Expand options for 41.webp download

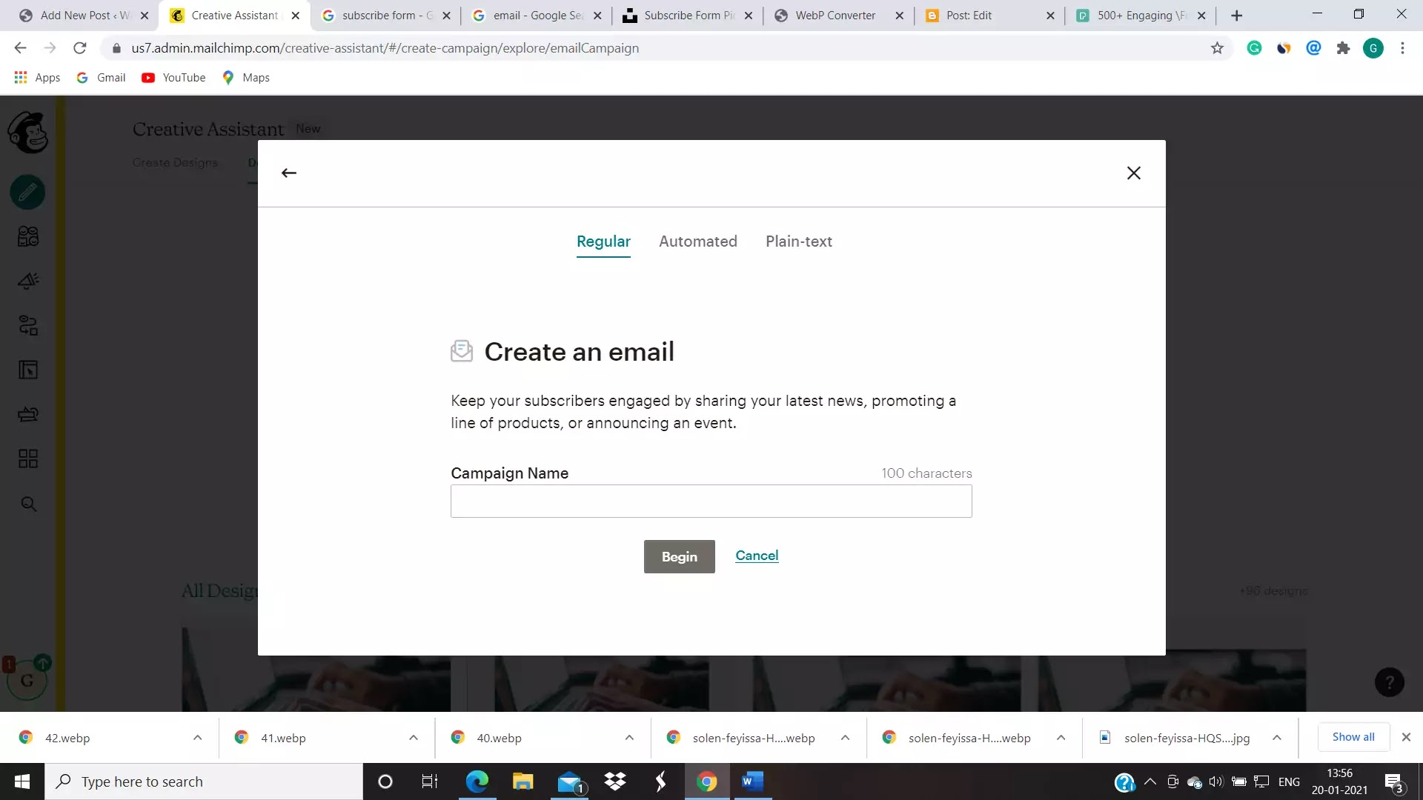(413, 738)
